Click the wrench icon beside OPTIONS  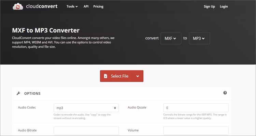(x=18, y=93)
